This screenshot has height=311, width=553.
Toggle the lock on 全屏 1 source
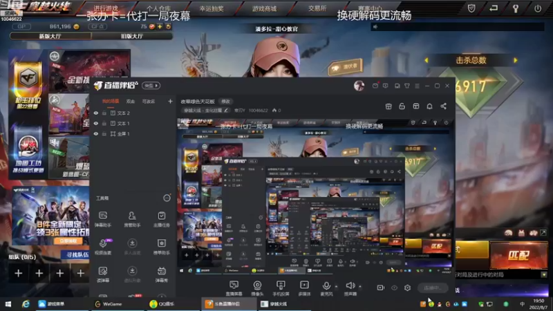pos(104,134)
